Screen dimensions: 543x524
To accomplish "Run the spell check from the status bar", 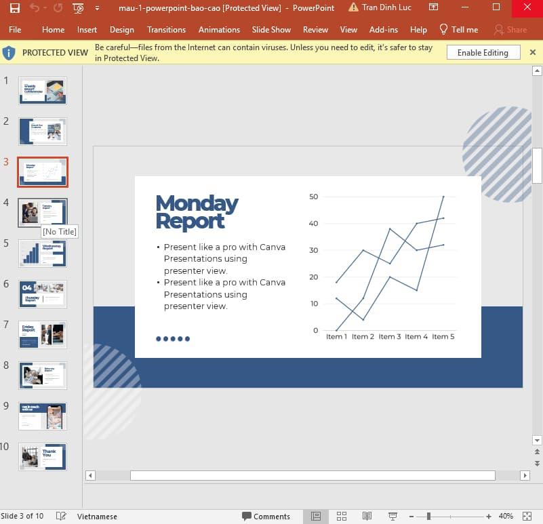I will click(60, 516).
